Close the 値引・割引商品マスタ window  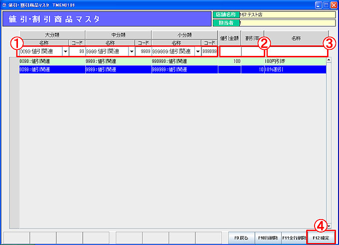(x=333, y=4)
